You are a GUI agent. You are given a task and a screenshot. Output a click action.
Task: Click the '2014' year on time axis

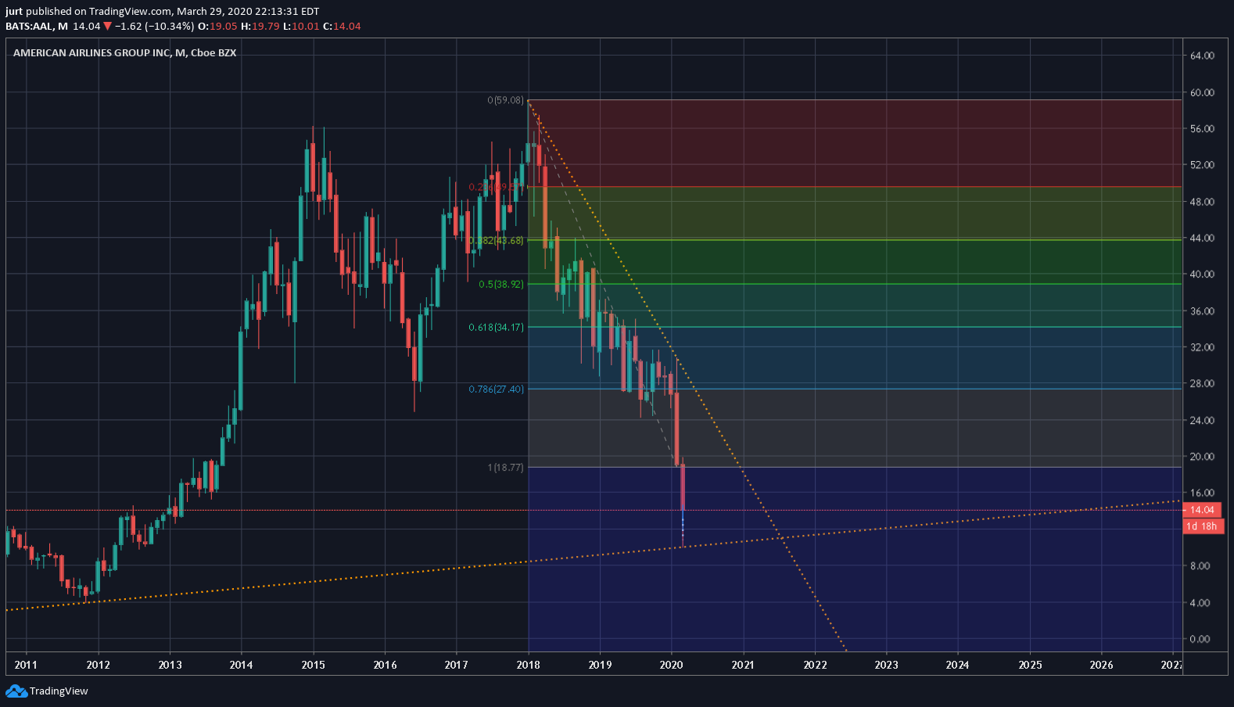(241, 665)
